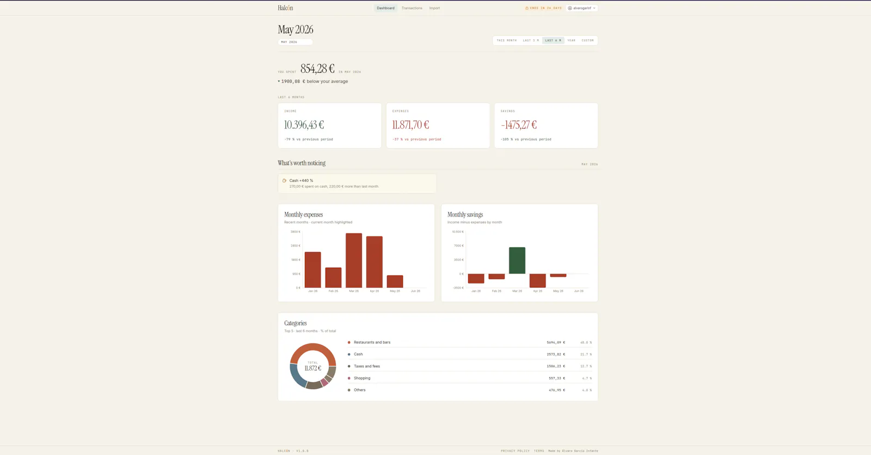Viewport: 871px width, 455px height.
Task: Click the lock icon beside trial countdown
Action: (x=527, y=8)
